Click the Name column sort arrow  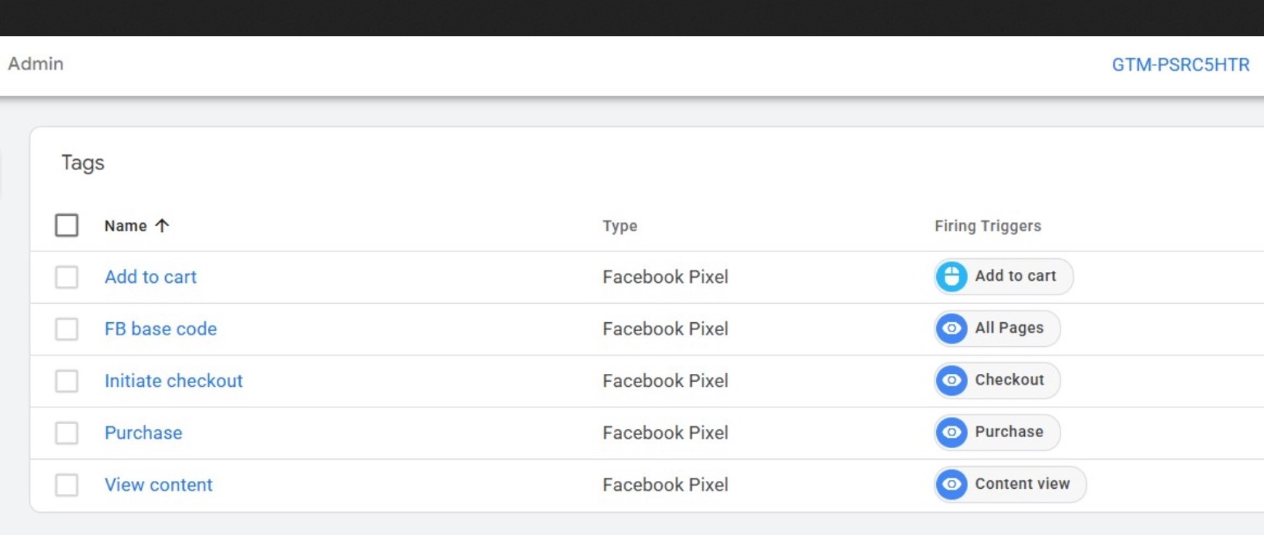point(162,226)
